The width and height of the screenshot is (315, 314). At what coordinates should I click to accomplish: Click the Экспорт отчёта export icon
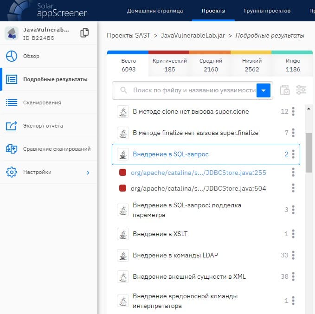click(12, 126)
